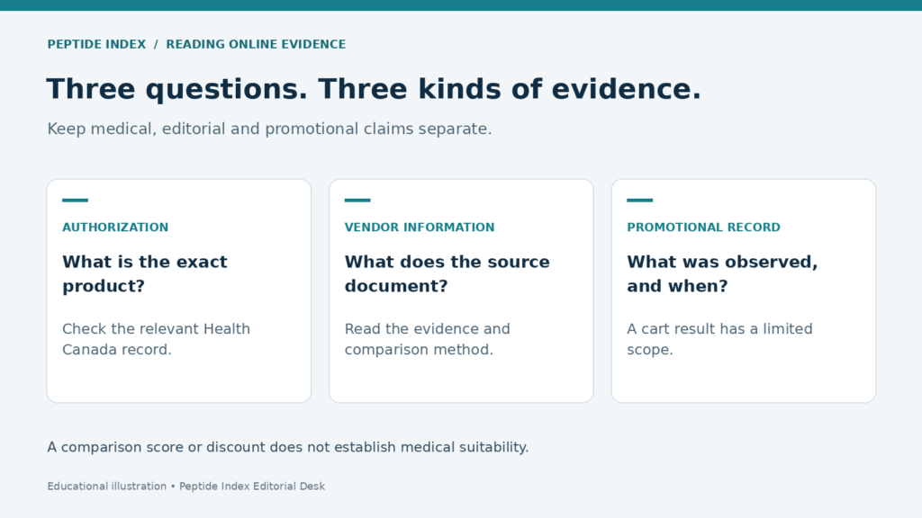Viewport: 922px width, 518px height.
Task: Open the 'What is the exact product?' heading
Action: point(145,273)
